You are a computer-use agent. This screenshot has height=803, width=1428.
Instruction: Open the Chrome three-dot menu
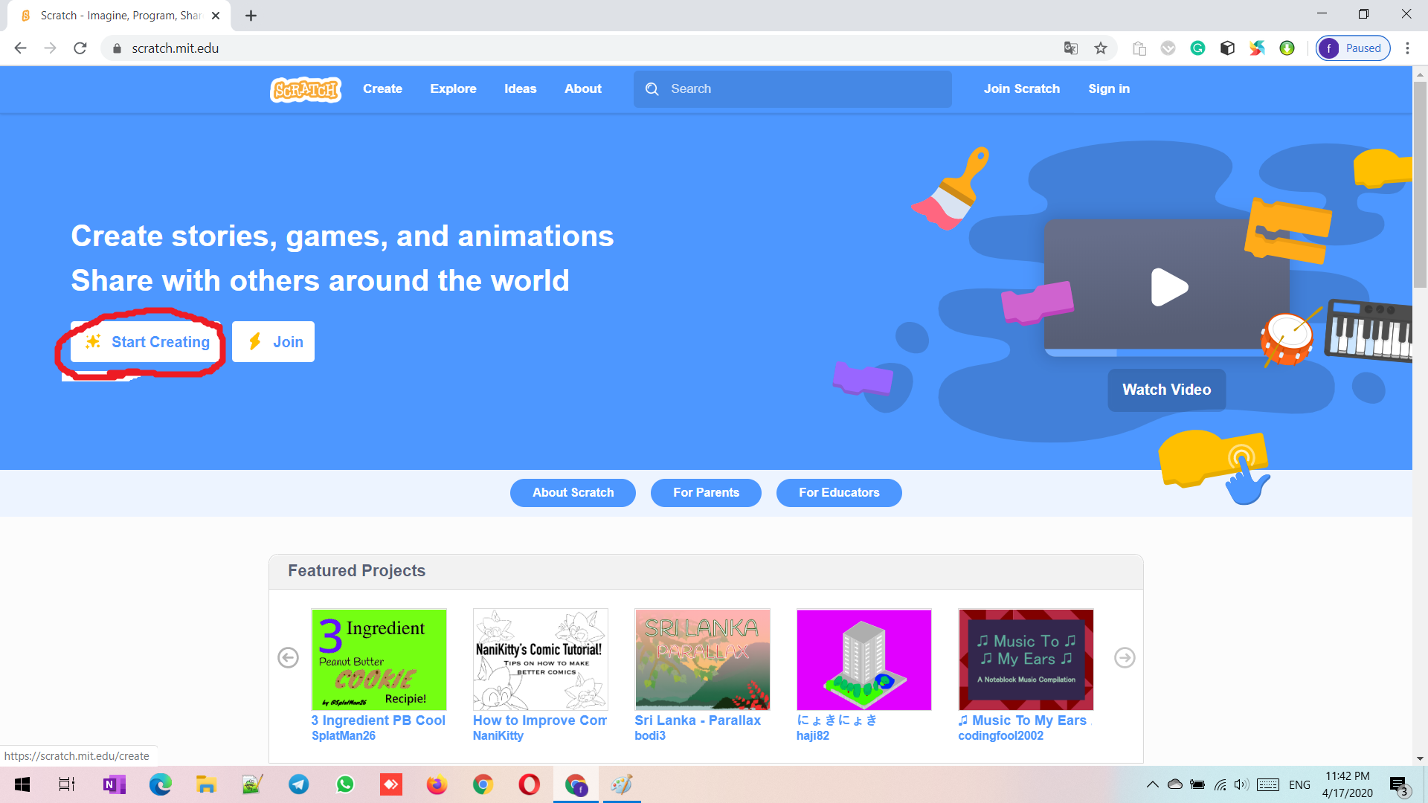[1407, 48]
